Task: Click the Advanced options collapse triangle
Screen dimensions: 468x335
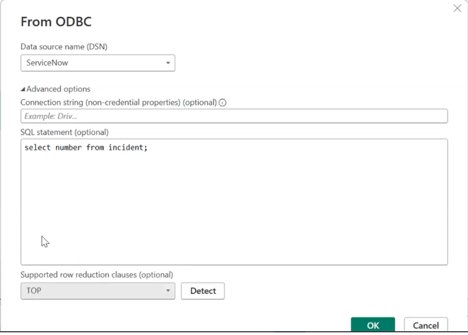Action: [23, 89]
